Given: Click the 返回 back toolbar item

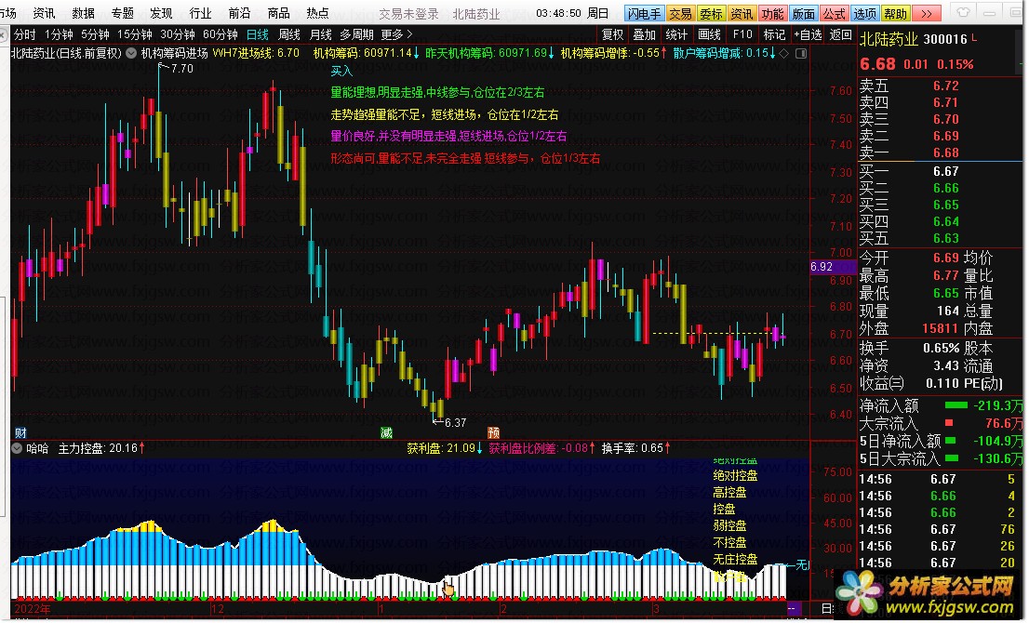Looking at the screenshot, I should (841, 34).
